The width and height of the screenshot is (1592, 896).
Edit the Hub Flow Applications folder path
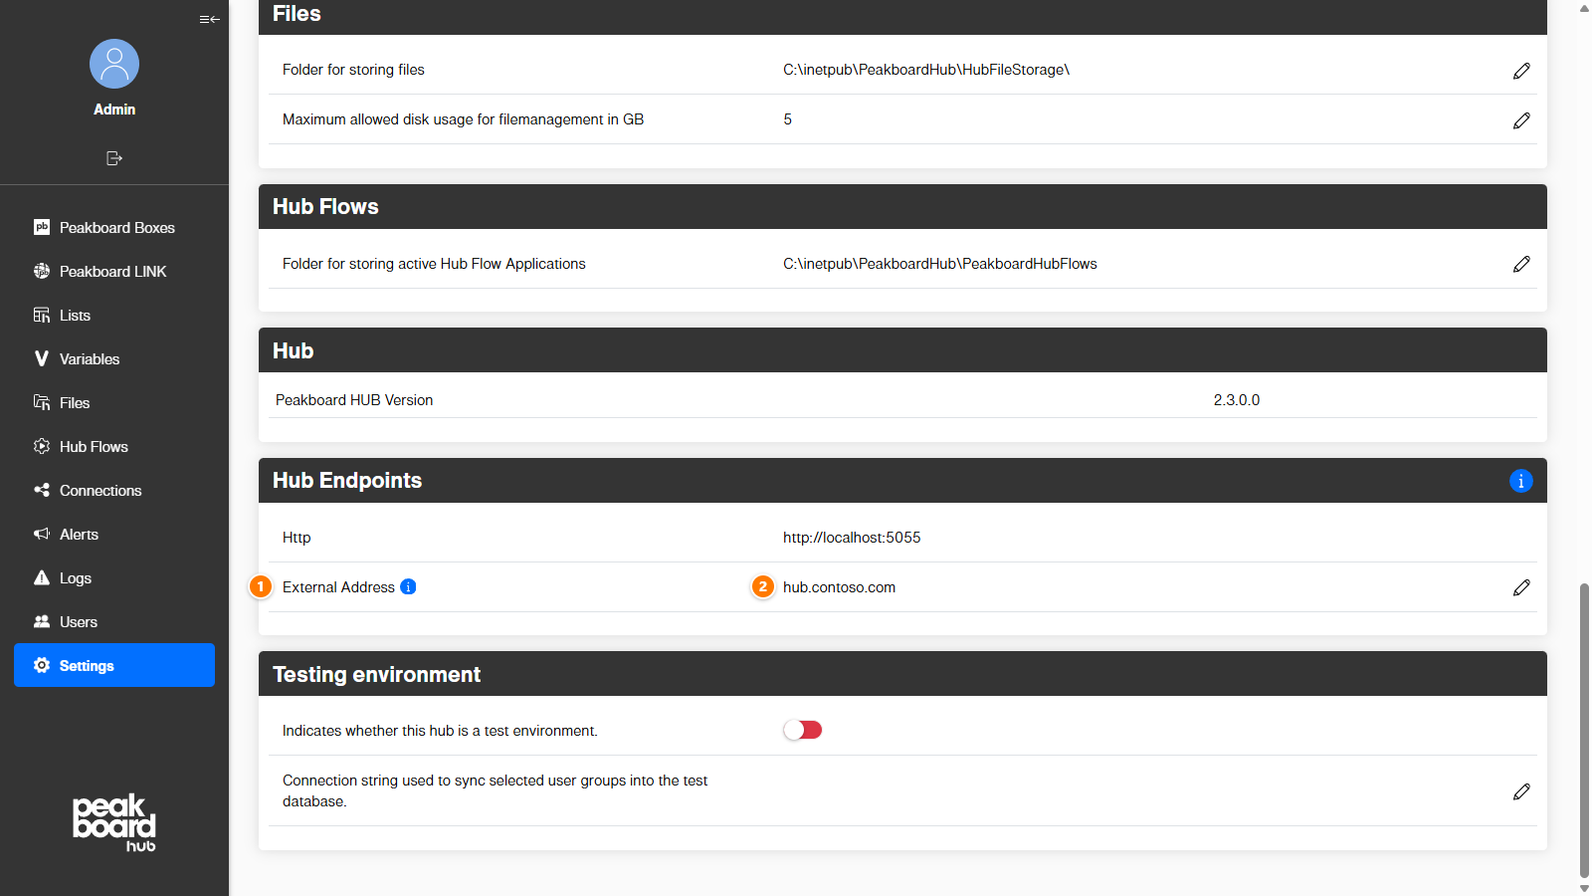(1521, 264)
